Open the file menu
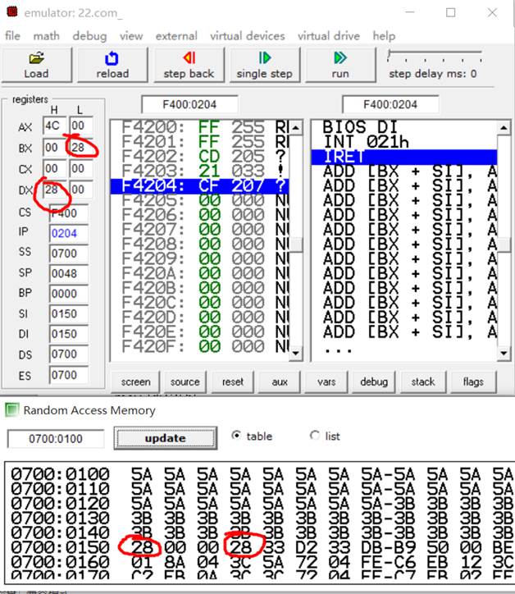 pos(12,36)
